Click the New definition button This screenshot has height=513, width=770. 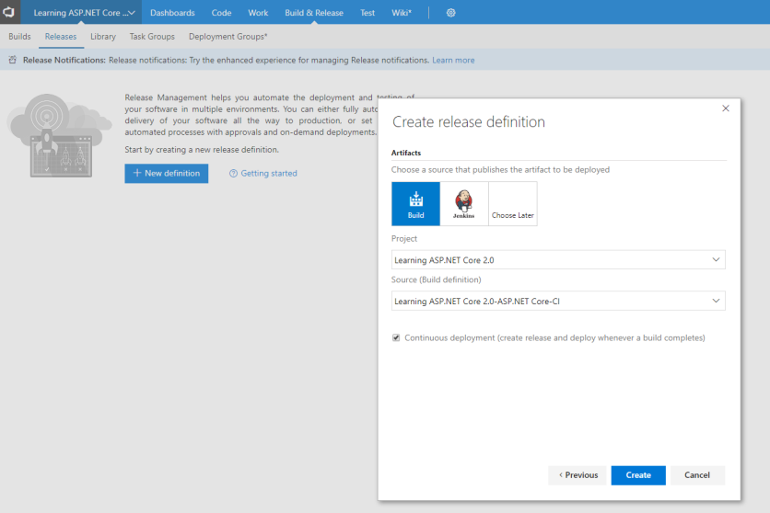point(167,174)
